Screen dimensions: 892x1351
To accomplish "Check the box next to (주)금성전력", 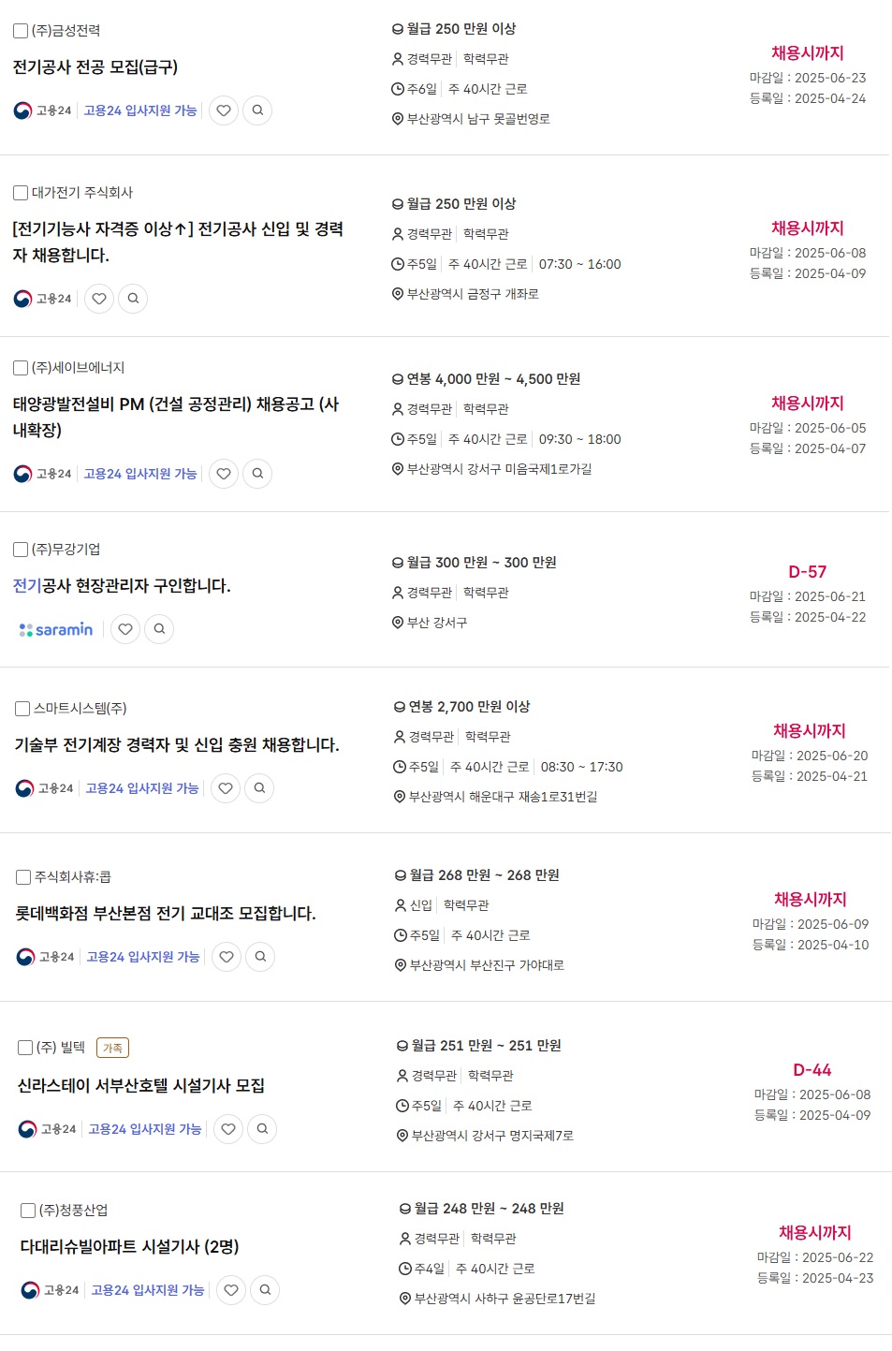I will pyautogui.click(x=21, y=31).
